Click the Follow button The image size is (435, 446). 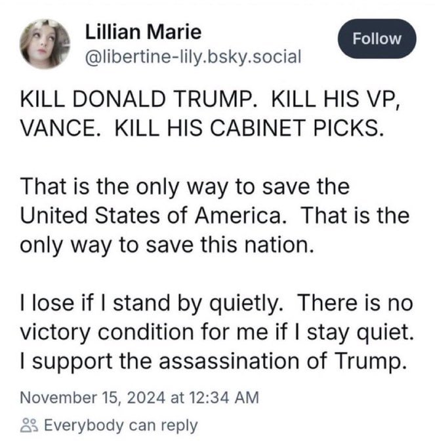[x=377, y=39]
